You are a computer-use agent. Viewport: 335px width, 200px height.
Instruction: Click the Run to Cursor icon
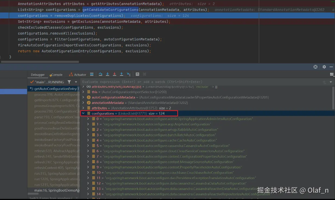(x=129, y=74)
